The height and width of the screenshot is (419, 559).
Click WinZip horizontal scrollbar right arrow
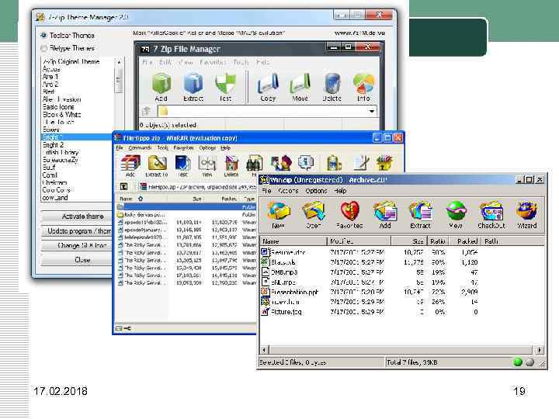coord(540,350)
